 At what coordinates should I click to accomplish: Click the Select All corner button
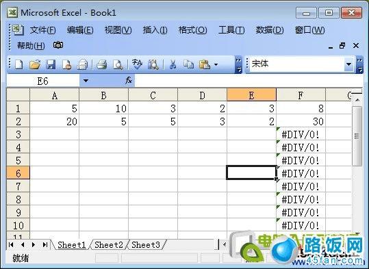point(18,95)
